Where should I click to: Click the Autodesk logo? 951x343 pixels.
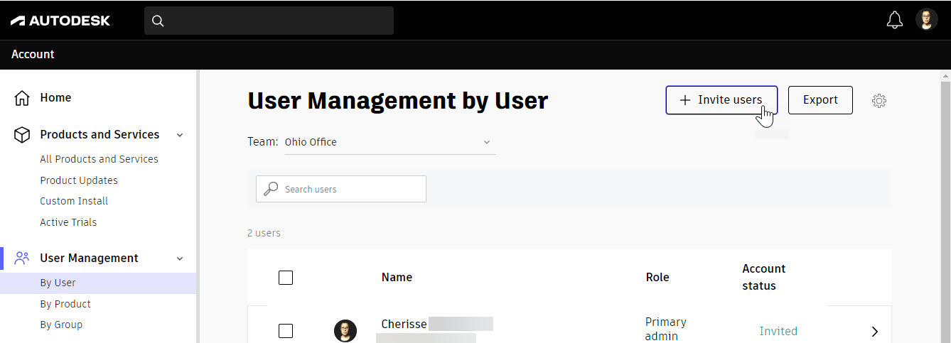coord(60,21)
